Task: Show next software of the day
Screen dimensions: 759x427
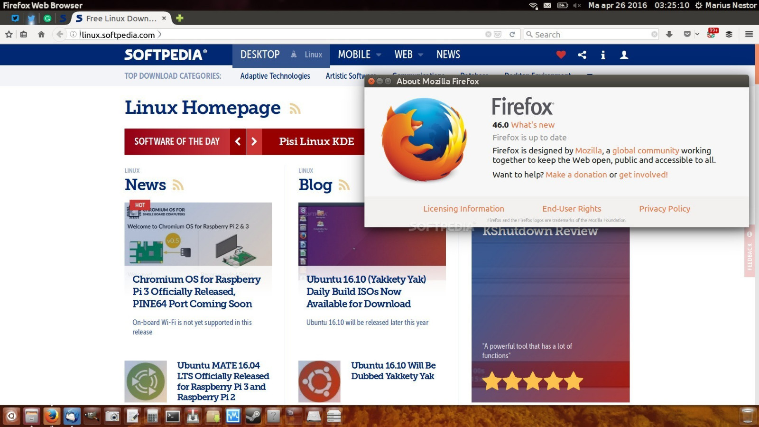Action: (254, 141)
